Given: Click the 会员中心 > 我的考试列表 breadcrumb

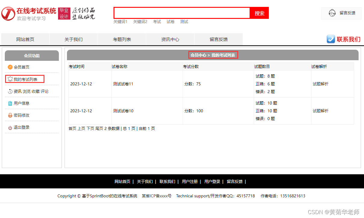Looking at the screenshot, I should tap(213, 55).
